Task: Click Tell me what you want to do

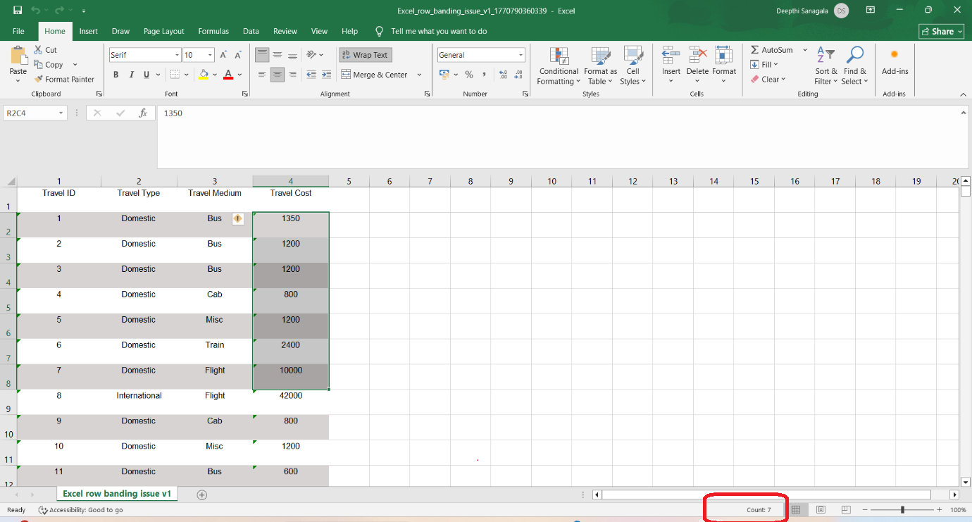Action: (x=439, y=31)
